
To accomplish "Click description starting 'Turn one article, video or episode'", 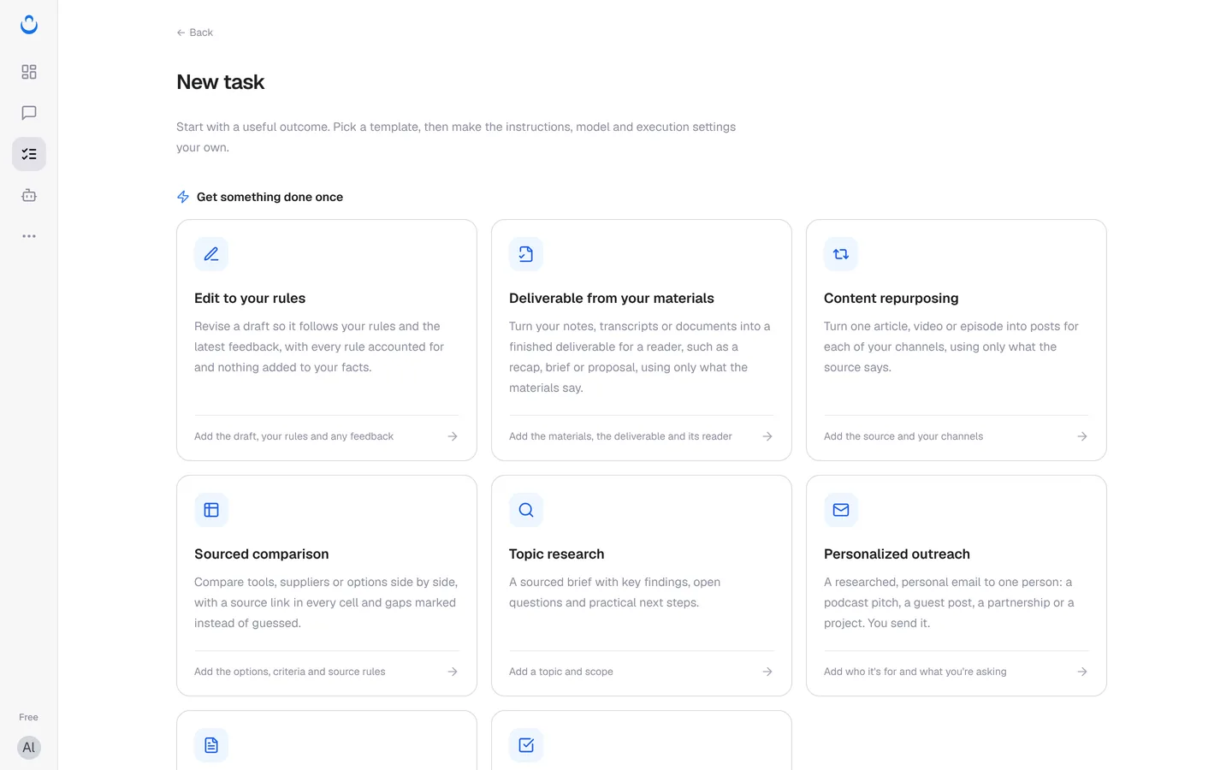I will (x=951, y=346).
